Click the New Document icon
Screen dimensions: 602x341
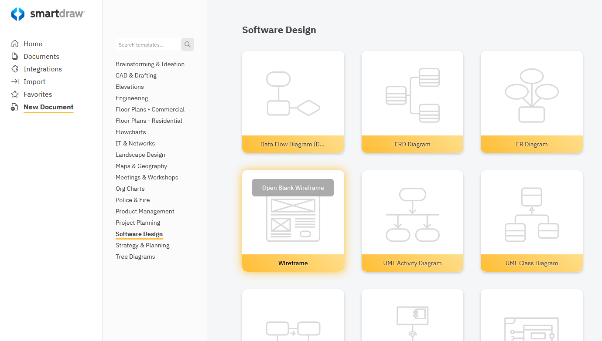(14, 107)
